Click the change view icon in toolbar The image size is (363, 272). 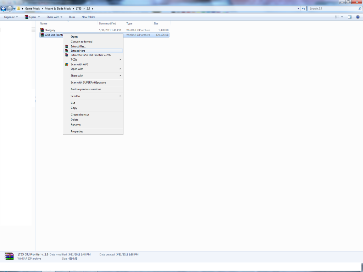pyautogui.click(x=337, y=17)
